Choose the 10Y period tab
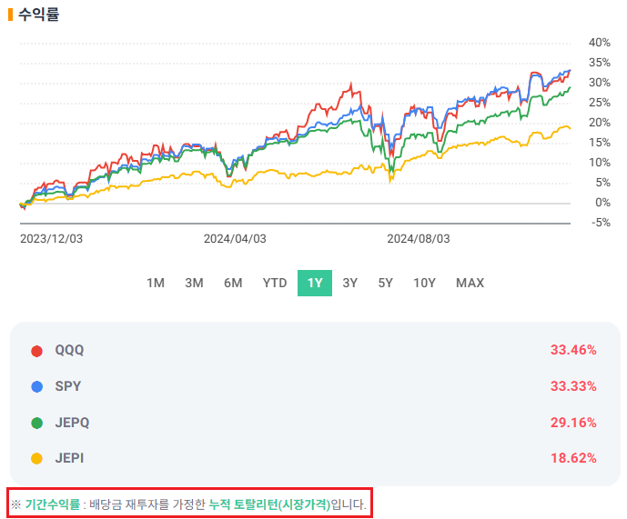Viewport: 627px width, 519px height. coord(424,283)
